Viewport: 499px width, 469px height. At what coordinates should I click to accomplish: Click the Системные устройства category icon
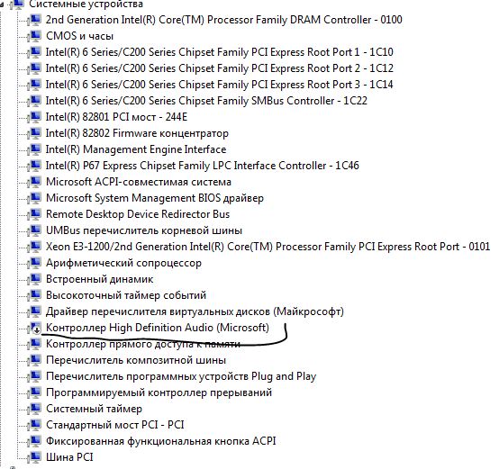point(17,5)
